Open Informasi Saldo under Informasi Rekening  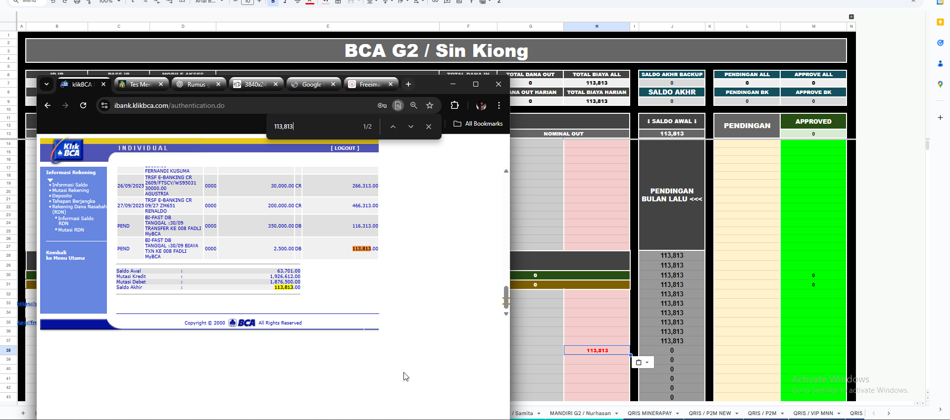(x=70, y=185)
